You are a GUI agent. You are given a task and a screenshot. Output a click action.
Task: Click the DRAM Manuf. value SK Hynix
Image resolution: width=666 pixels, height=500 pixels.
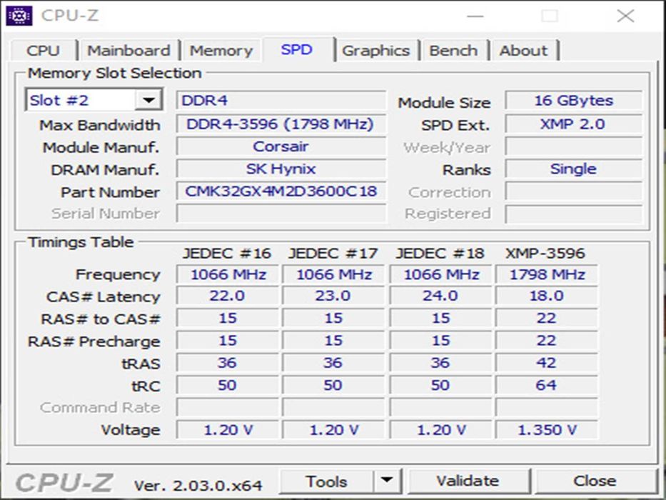[x=281, y=169]
